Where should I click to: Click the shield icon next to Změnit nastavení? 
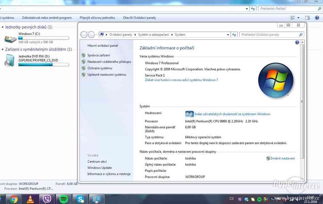(x=268, y=158)
